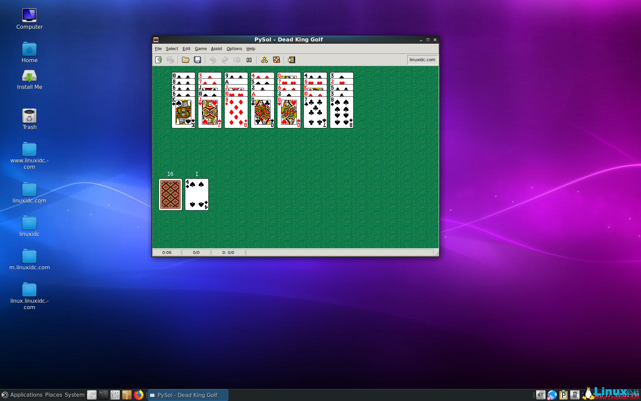
Task: Open the Places menu in the panel
Action: [53, 395]
